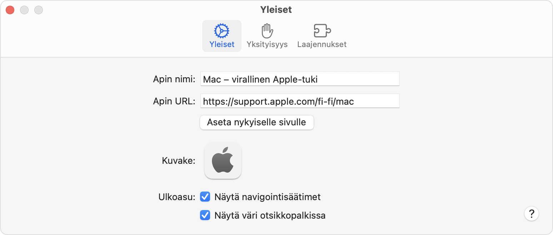Open help with the question mark button
Screen dimensions: 553x235
(532, 214)
